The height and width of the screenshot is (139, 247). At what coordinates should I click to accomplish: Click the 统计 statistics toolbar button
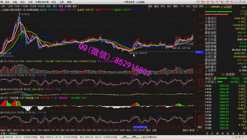click(x=169, y=6)
